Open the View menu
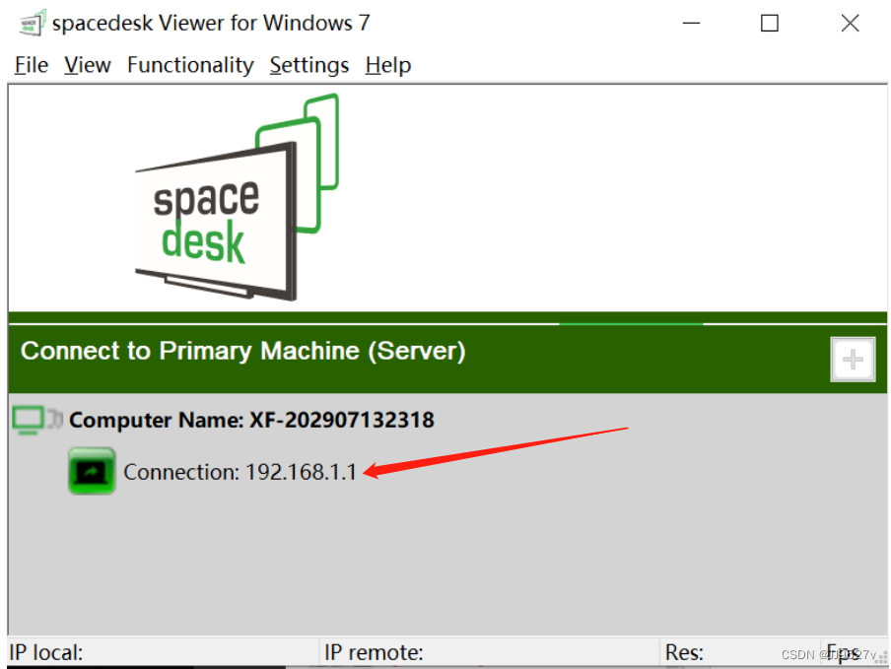 pyautogui.click(x=87, y=65)
